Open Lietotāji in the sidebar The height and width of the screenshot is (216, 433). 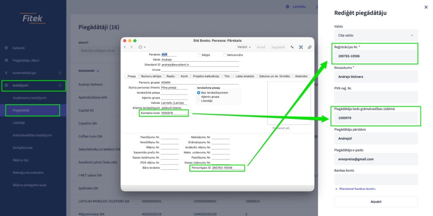[x=19, y=123]
